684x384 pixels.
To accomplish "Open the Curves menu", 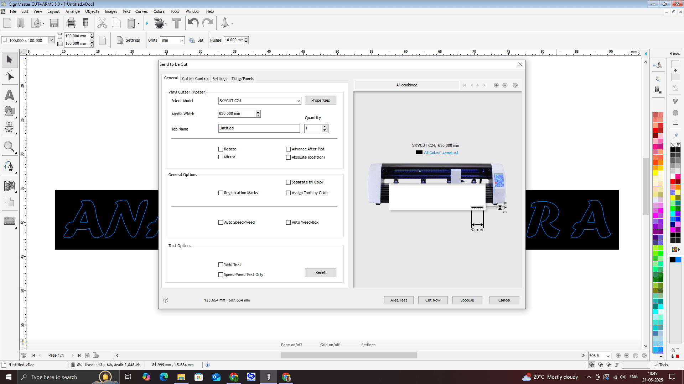I will (141, 11).
